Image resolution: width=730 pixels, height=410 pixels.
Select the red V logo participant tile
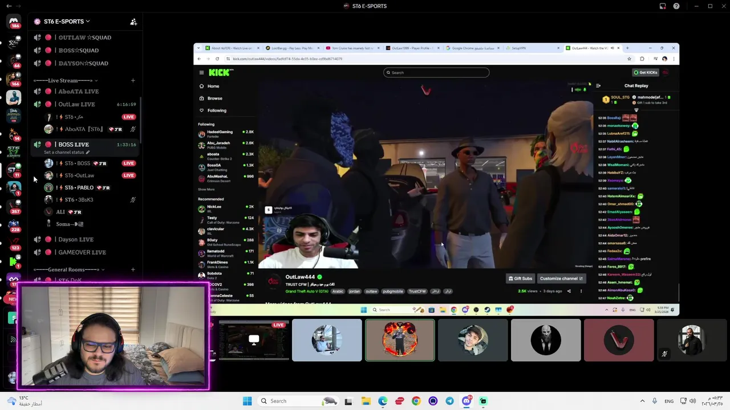pos(619,340)
